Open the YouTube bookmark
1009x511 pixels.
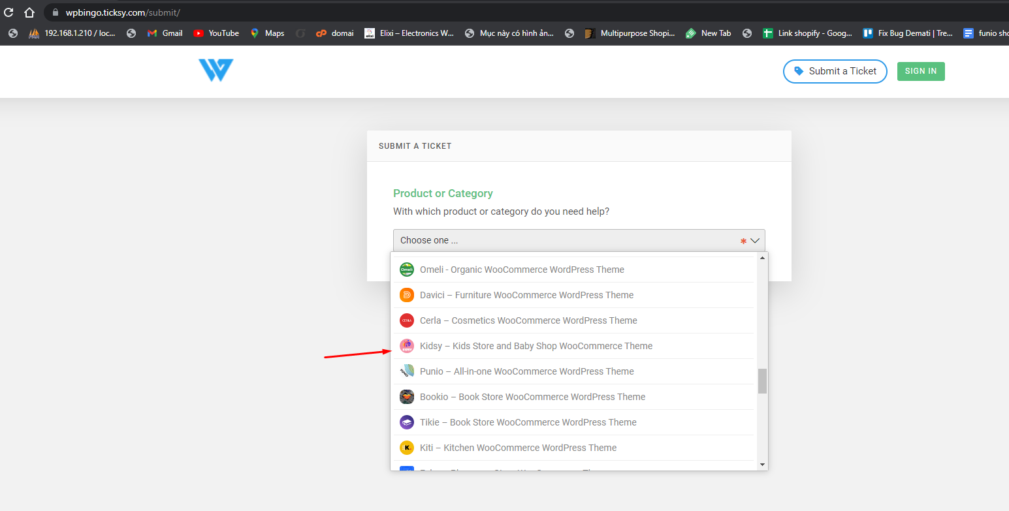click(216, 33)
